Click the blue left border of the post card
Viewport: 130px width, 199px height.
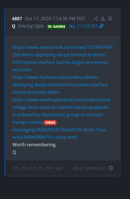5,92
